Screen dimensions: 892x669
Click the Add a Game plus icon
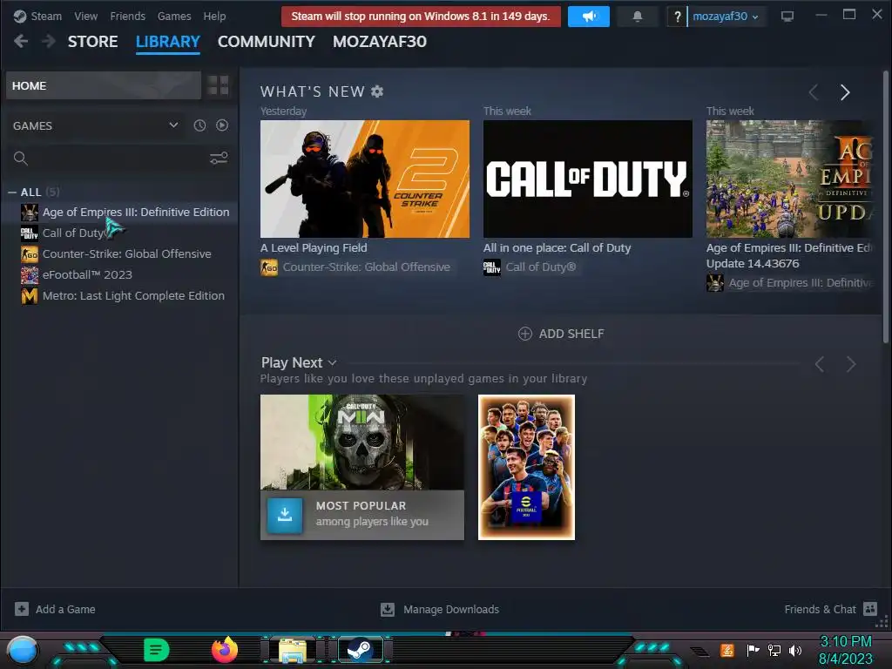pyautogui.click(x=22, y=609)
